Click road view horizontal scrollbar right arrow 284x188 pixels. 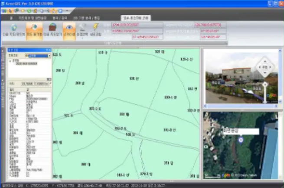tap(276, 106)
